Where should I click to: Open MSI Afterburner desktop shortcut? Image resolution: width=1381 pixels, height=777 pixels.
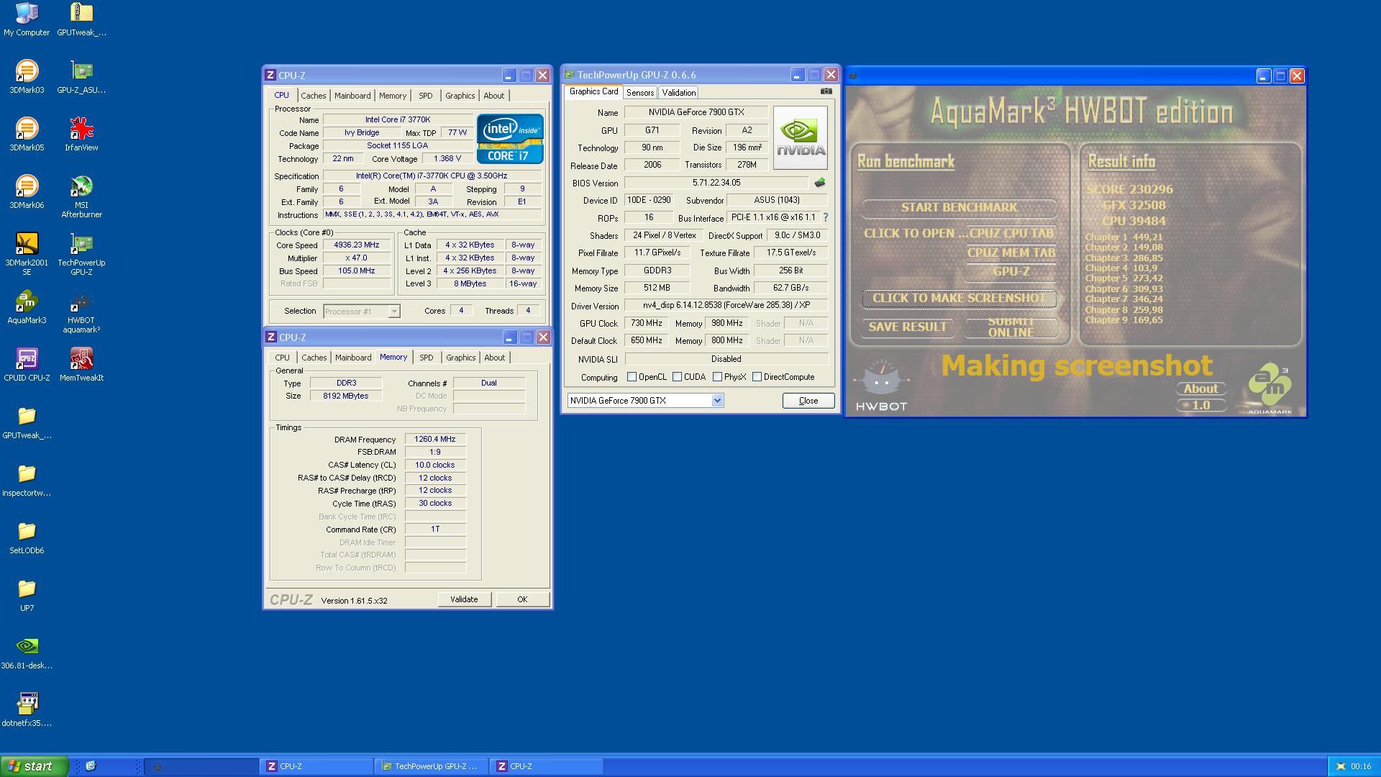click(x=81, y=196)
